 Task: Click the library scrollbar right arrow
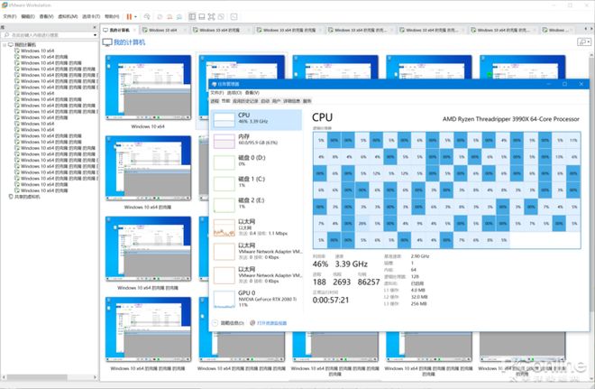[96, 377]
